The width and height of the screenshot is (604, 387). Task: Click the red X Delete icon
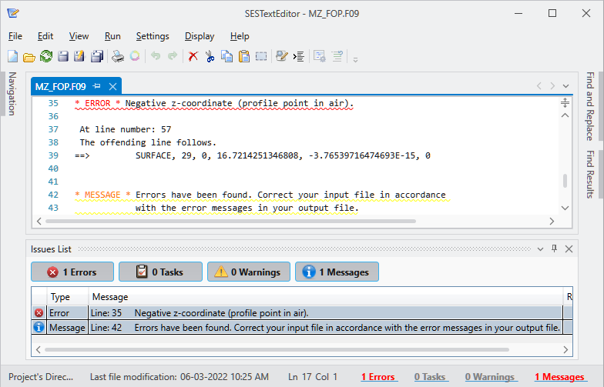(193, 56)
